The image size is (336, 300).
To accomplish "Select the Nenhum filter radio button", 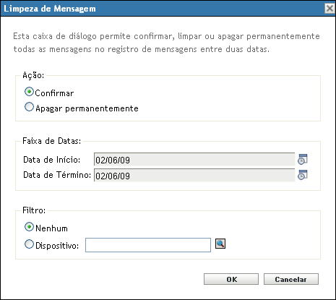I will tap(29, 227).
